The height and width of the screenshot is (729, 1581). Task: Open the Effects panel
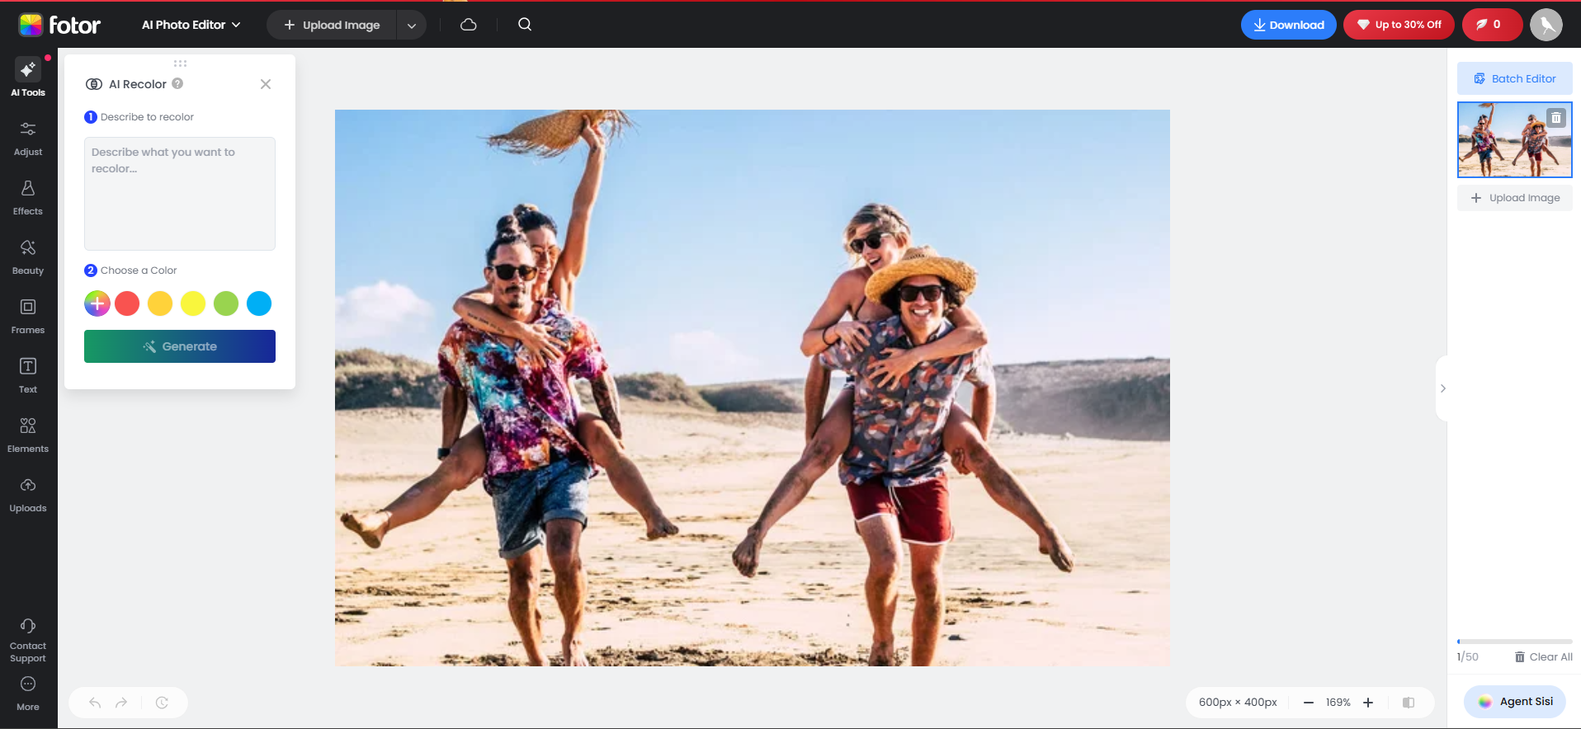(28, 197)
